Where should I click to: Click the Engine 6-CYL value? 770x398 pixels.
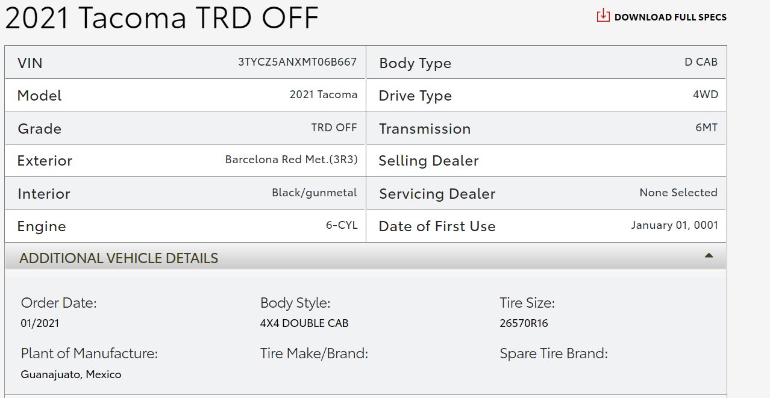tap(342, 225)
